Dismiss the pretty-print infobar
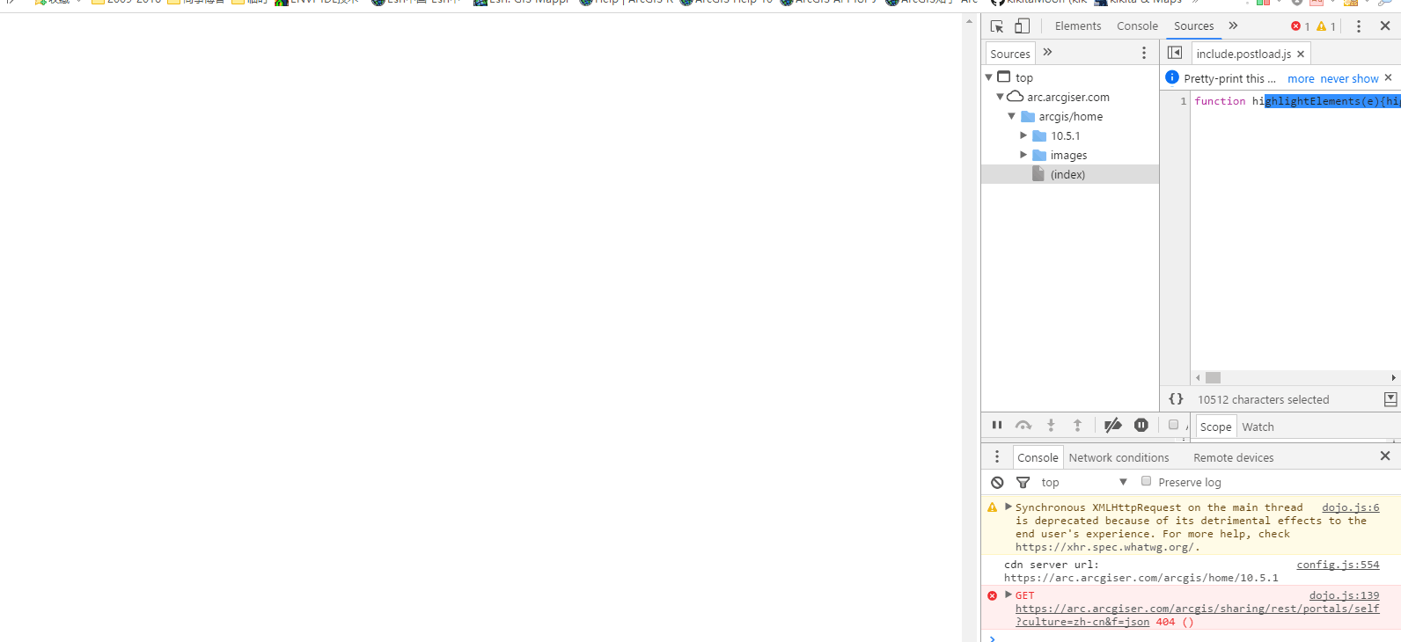The image size is (1401, 642). tap(1389, 77)
